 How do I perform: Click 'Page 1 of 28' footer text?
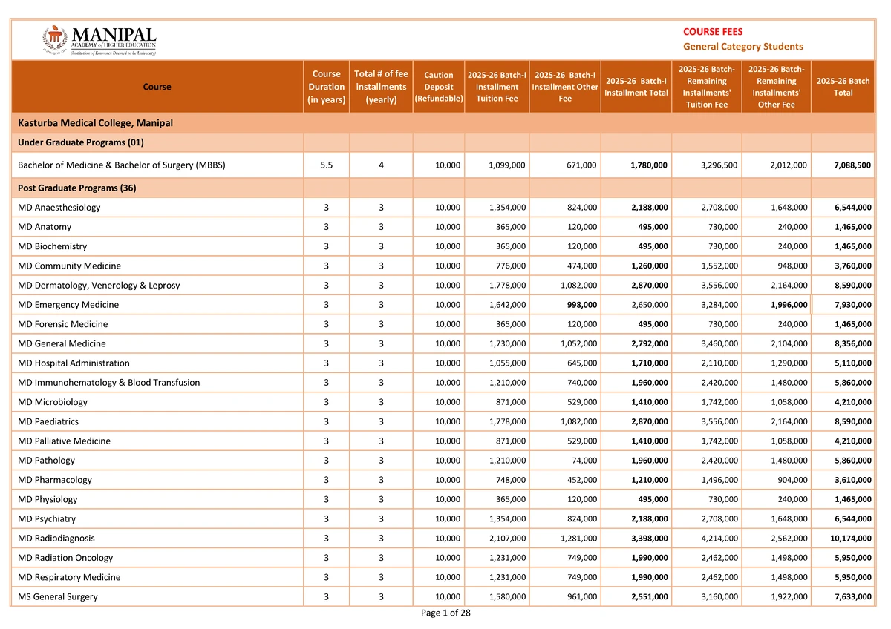(x=446, y=613)
